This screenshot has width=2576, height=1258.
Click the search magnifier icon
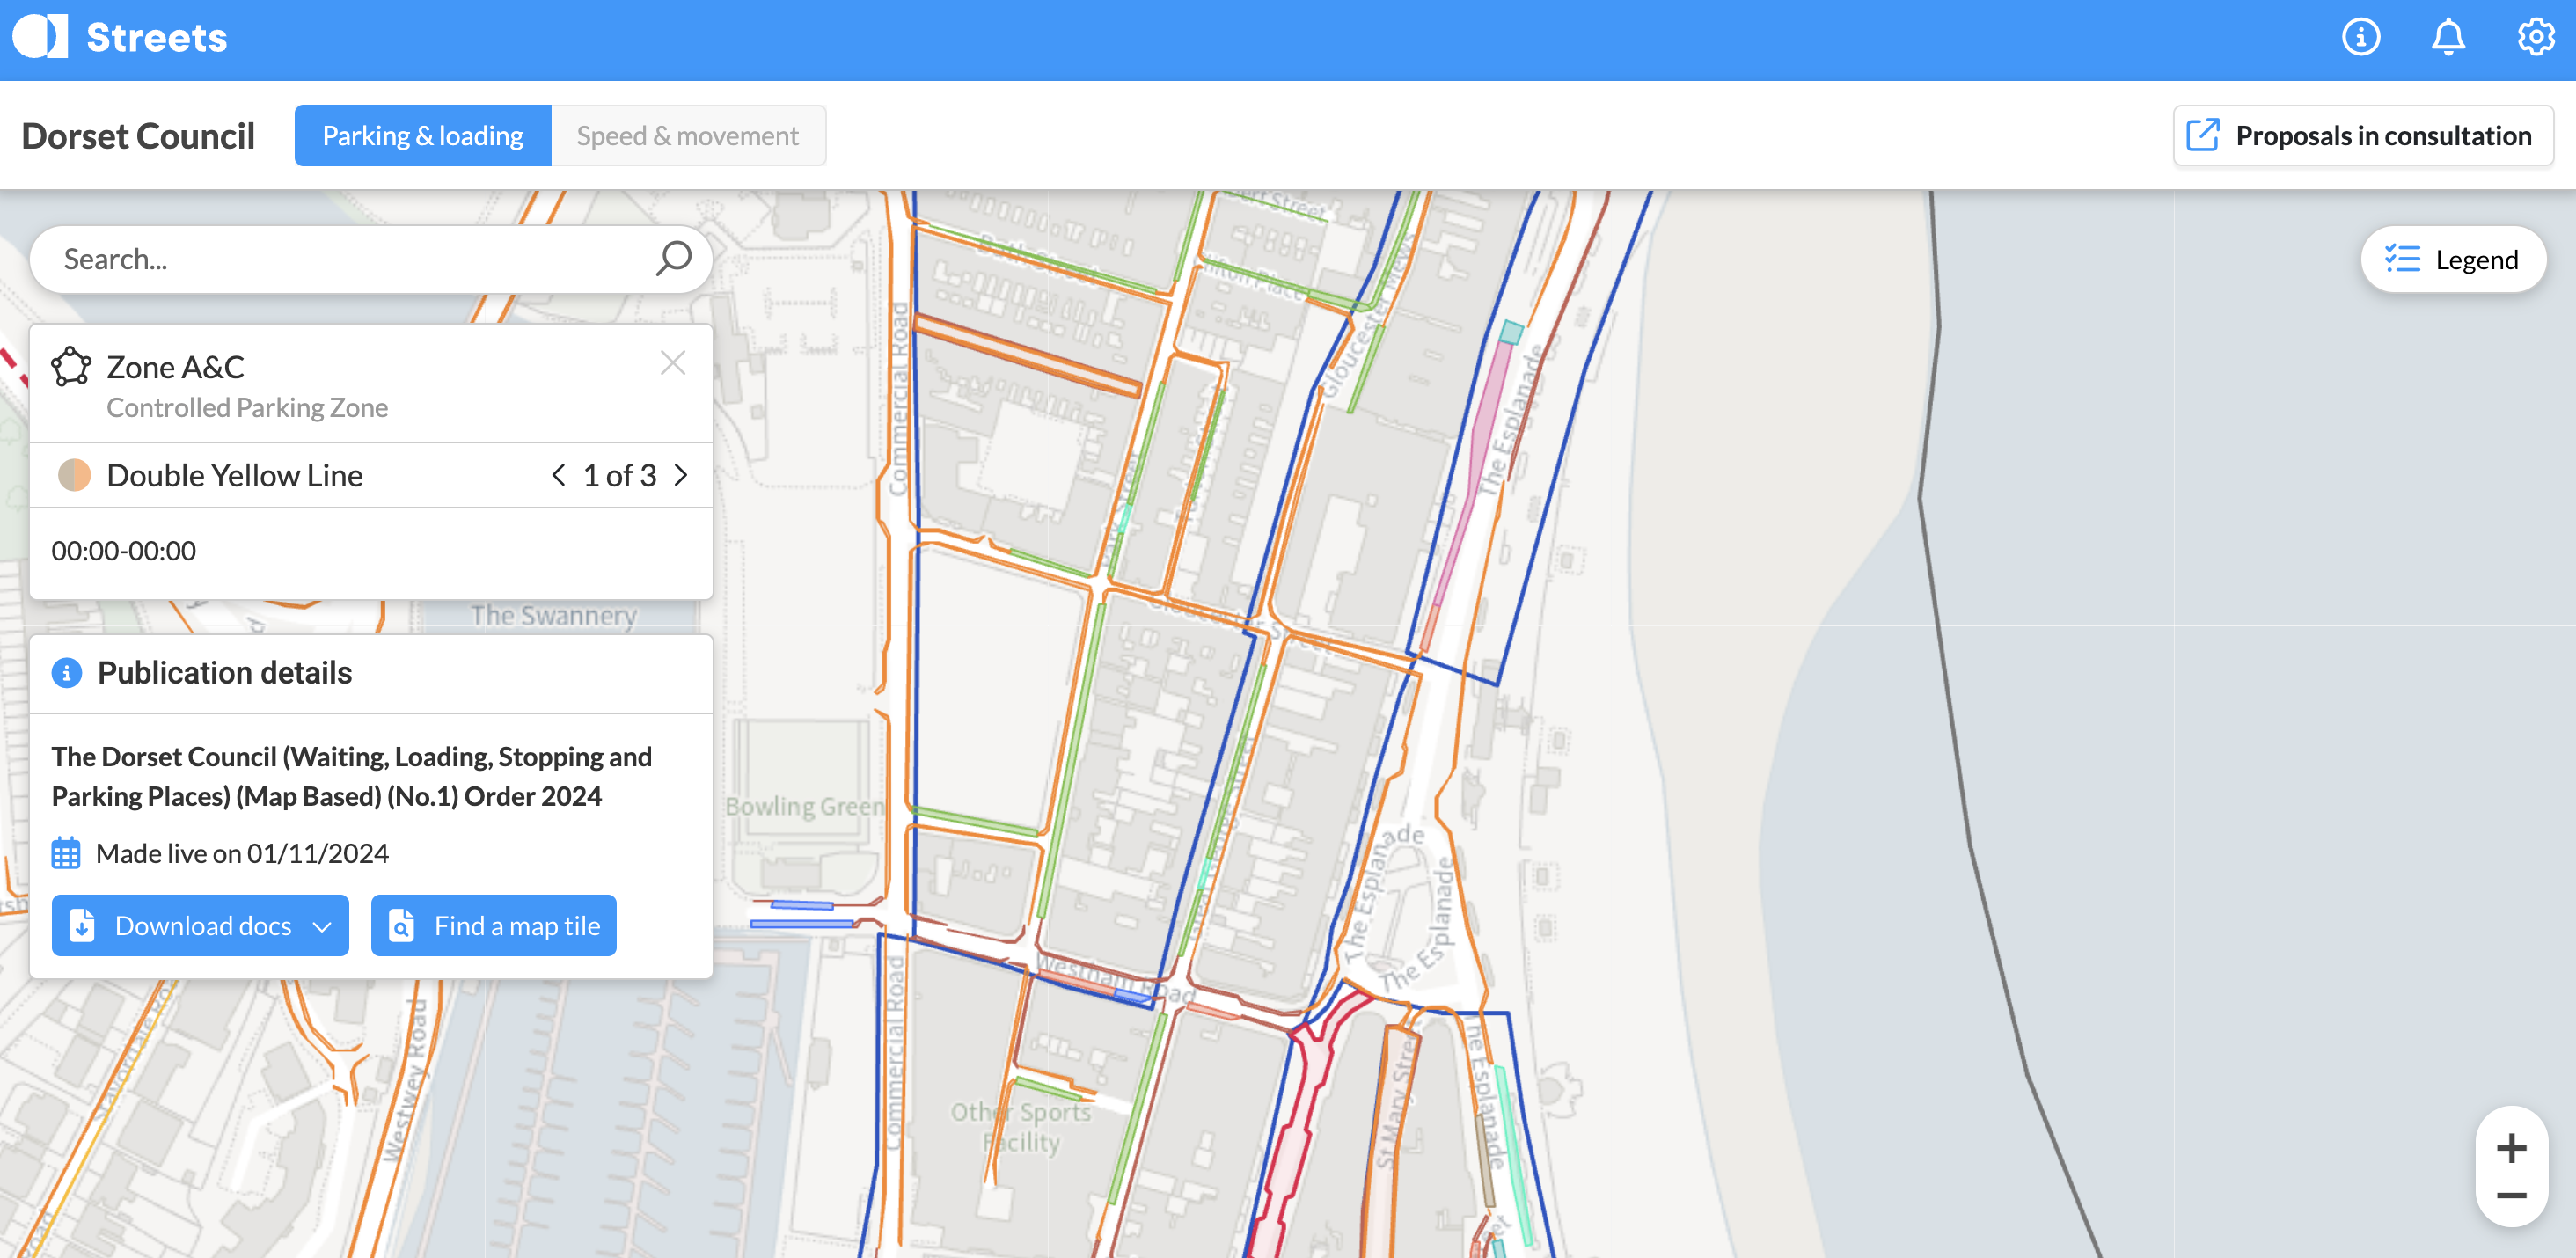[673, 259]
